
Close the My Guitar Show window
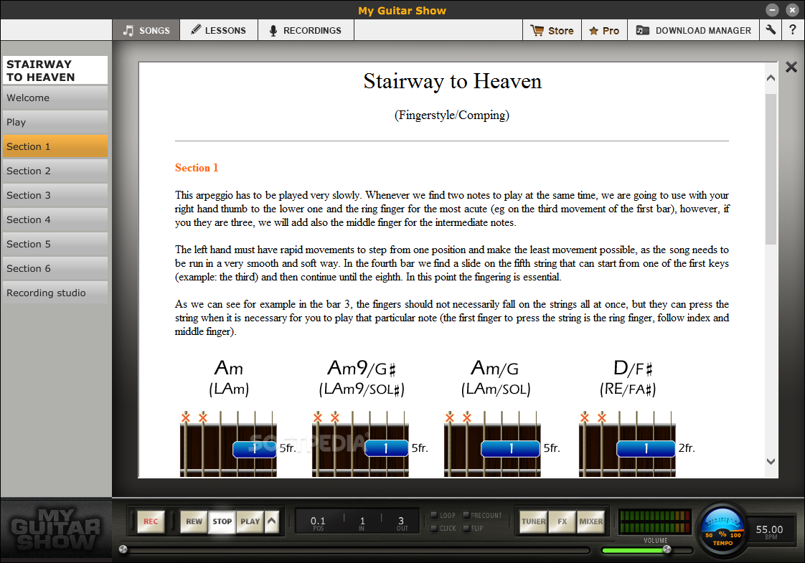pyautogui.click(x=791, y=10)
